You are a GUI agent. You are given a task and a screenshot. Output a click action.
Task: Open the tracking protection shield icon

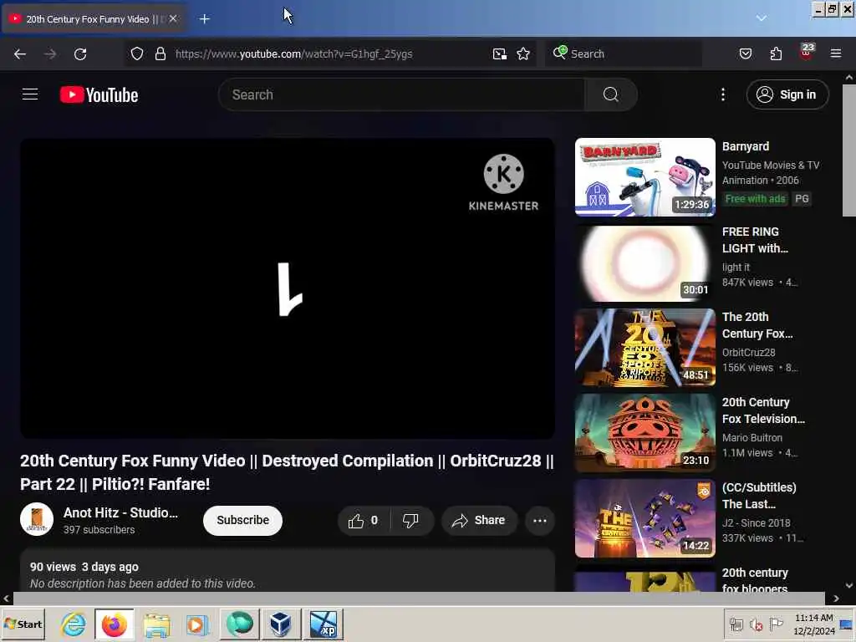[x=137, y=53]
